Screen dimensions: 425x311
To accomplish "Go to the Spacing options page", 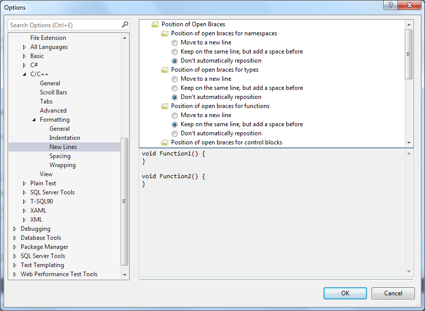I will coord(60,156).
